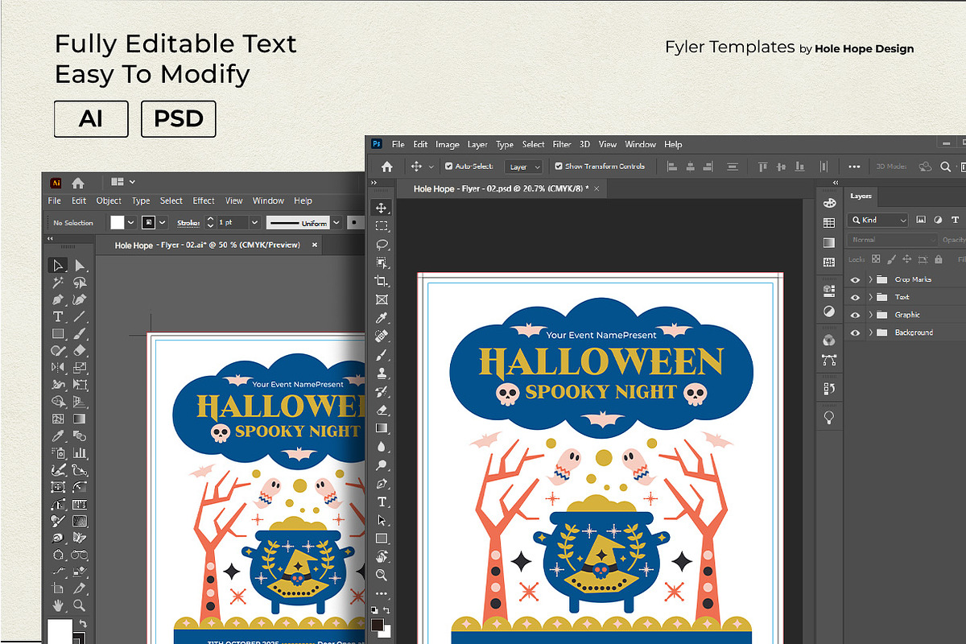Screen dimensions: 966x644
Task: Open Illustrator workspace layout switcher
Action: click(123, 183)
